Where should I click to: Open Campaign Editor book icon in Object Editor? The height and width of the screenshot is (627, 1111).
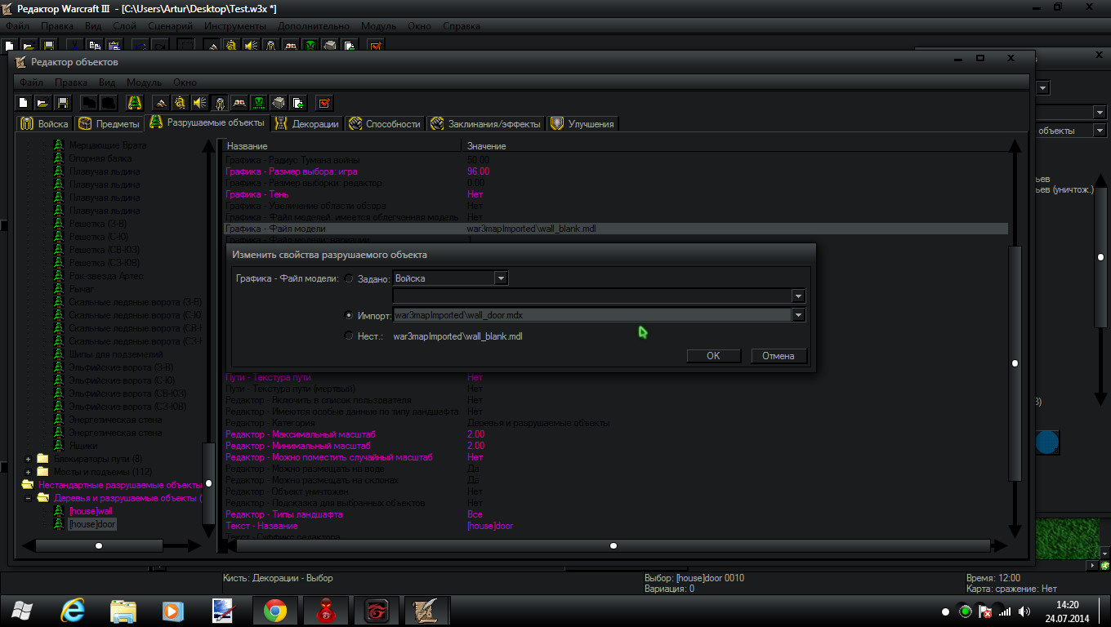[239, 103]
